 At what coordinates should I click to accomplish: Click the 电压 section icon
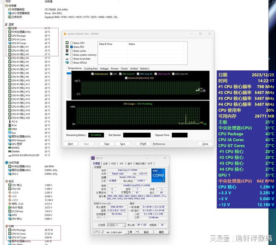[x=7, y=181]
